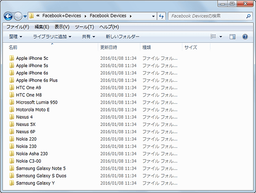Screen dimensions: 256x193
Task: Toggle the preview pane icon
Action: point(232,37)
